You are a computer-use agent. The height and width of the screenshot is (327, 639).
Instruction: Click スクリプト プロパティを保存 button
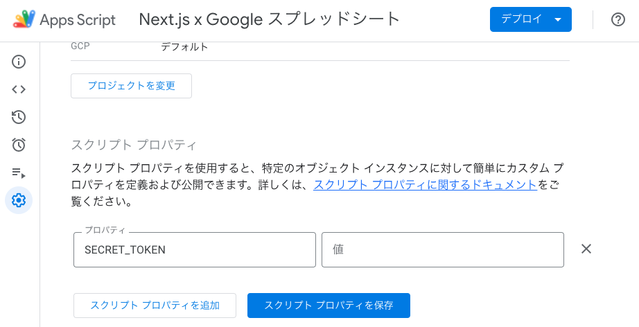tap(329, 306)
